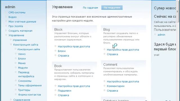Open the top-level Управление sidebar item
Screen dimensions: 180x101
click(x=16, y=35)
